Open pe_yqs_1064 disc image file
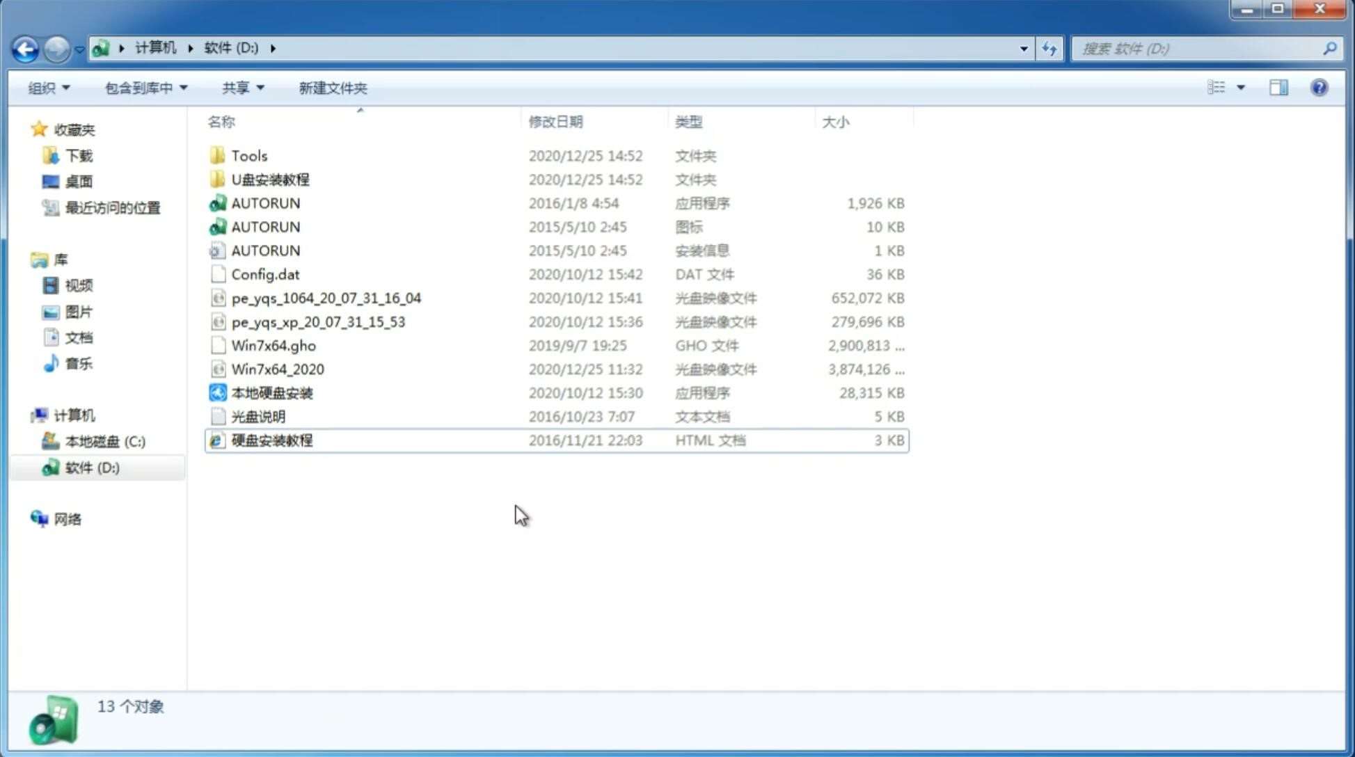Image resolution: width=1355 pixels, height=757 pixels. point(326,296)
